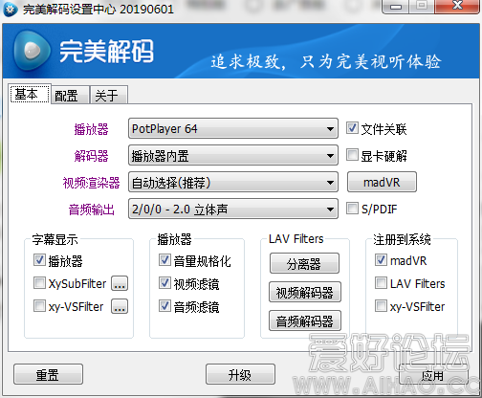Toggle the 音量规格化 checkbox
Image resolution: width=482 pixels, height=398 pixels.
coord(164,260)
